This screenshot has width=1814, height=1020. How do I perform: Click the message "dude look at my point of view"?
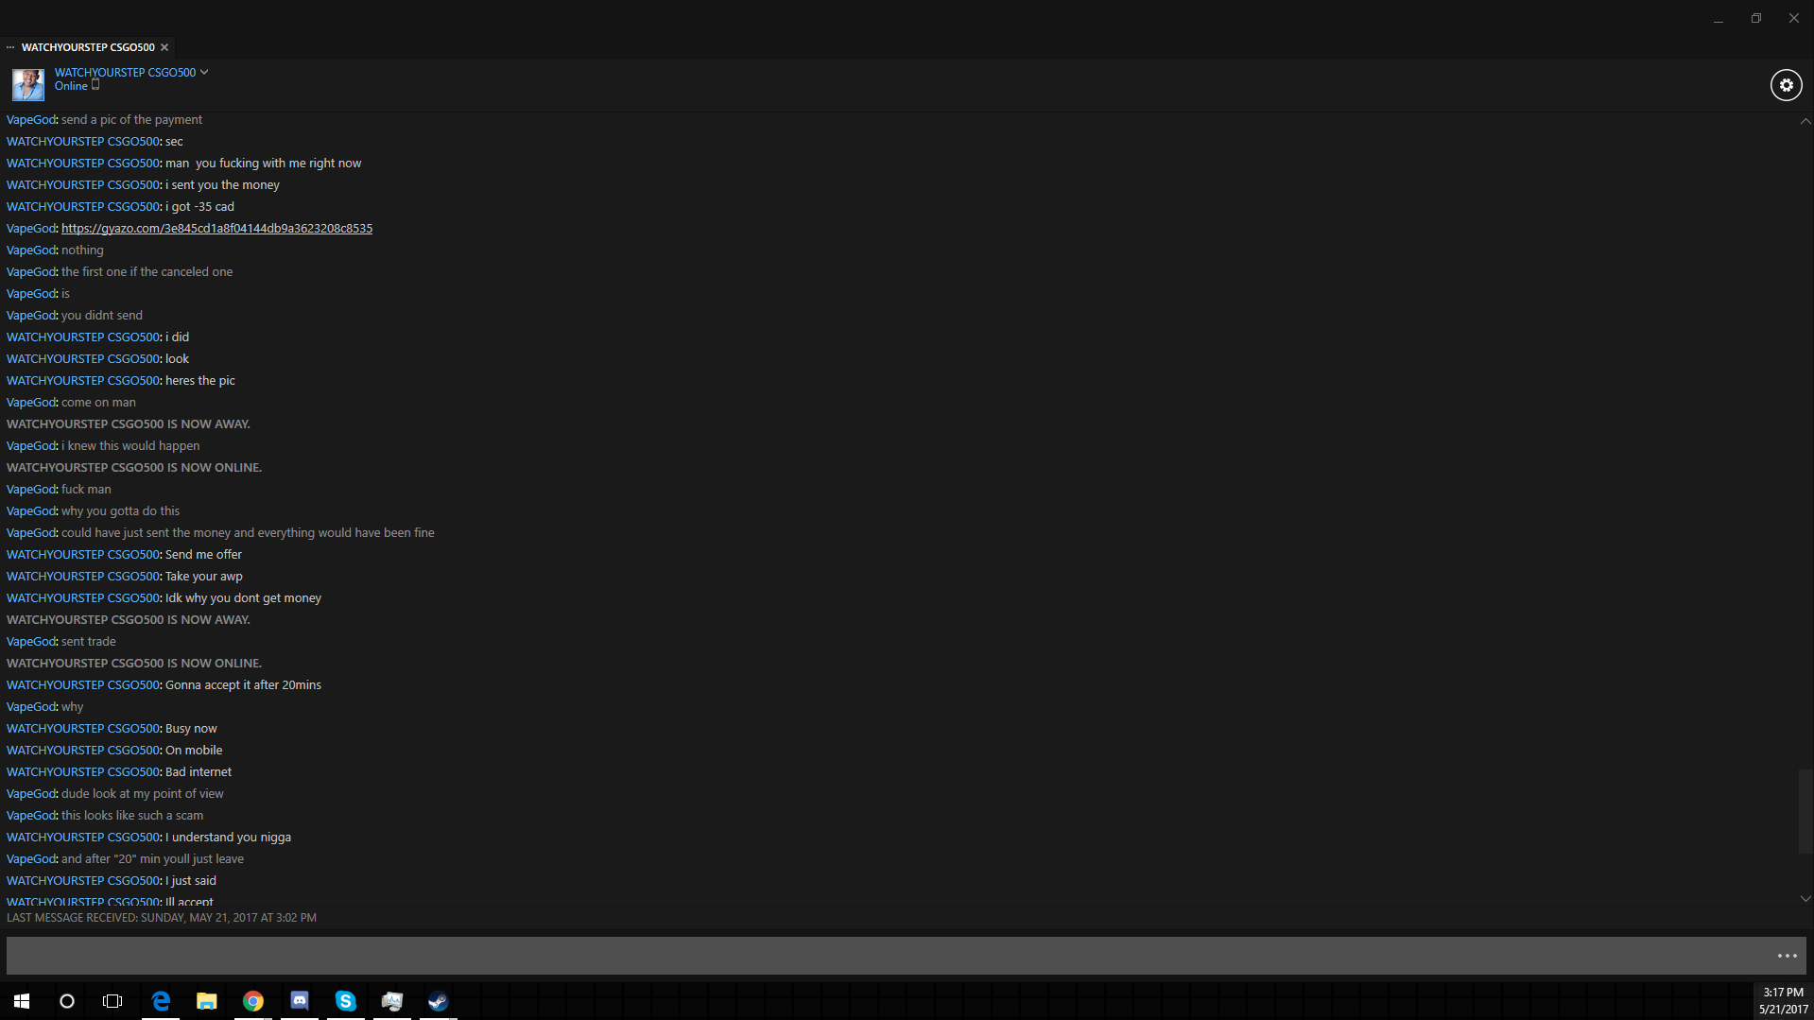click(x=143, y=794)
